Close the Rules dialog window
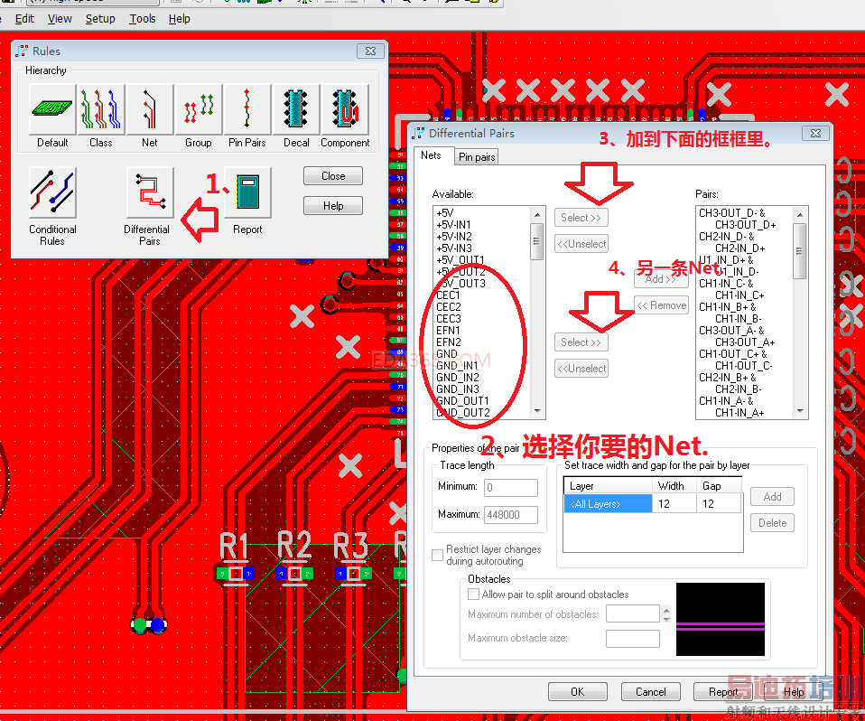This screenshot has height=721, width=865. pos(371,51)
